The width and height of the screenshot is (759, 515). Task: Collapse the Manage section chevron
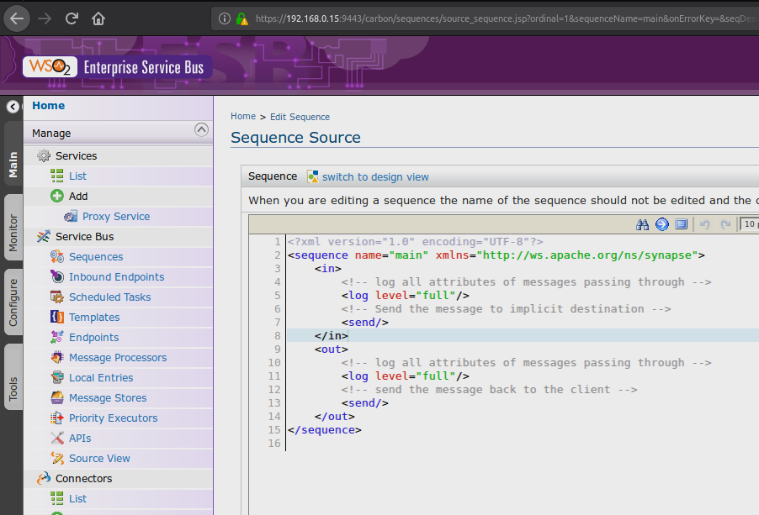[x=200, y=129]
